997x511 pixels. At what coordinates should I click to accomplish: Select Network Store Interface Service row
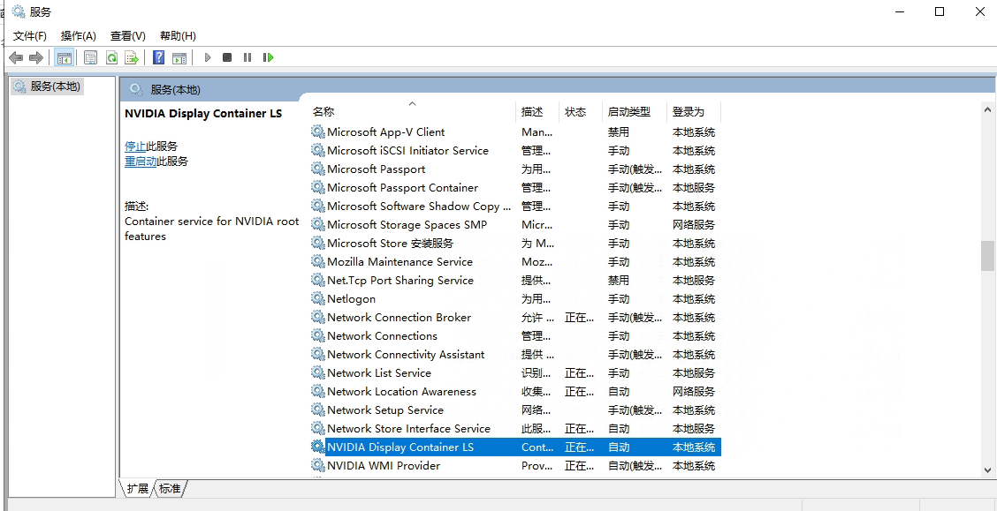pyautogui.click(x=515, y=428)
